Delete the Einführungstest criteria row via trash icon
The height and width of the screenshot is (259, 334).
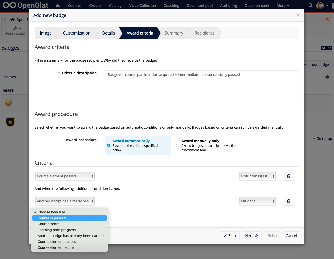[x=288, y=176]
